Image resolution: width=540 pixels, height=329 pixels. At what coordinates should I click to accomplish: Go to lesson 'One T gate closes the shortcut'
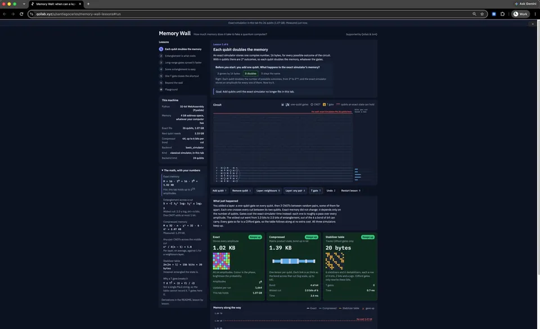point(179,76)
